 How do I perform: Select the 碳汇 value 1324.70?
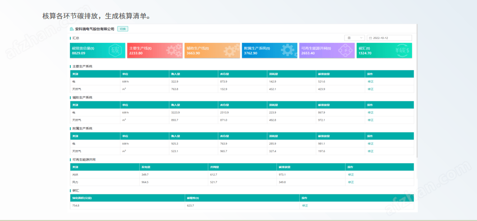pos(365,53)
